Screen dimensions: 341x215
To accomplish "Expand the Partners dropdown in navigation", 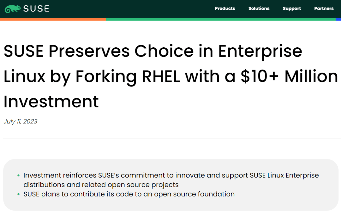I will [x=324, y=9].
